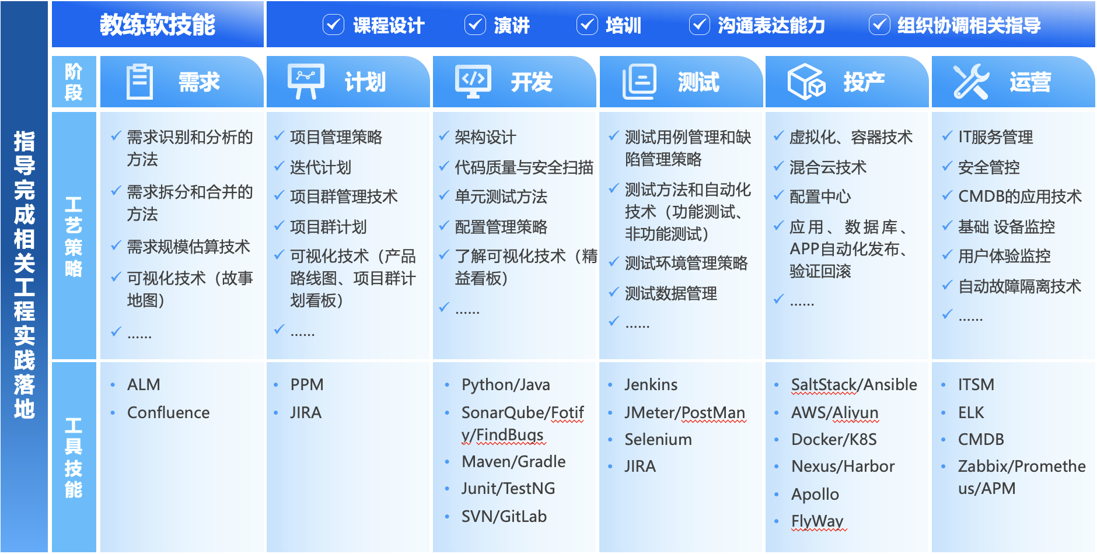The width and height of the screenshot is (1097, 554).
Task: Click the text IT服务管理
Action: click(x=995, y=137)
